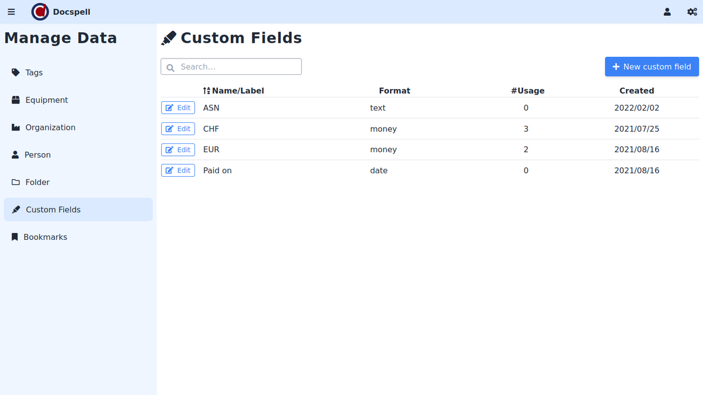Click the Folder icon in sidebar
Screen dimensions: 703x395
[x=16, y=183]
